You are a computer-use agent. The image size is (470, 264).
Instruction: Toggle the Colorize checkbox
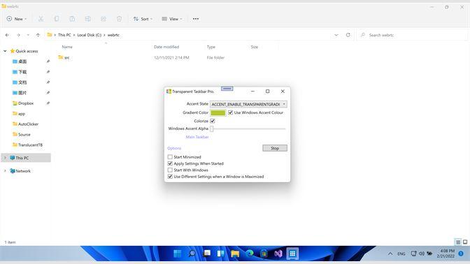213,121
